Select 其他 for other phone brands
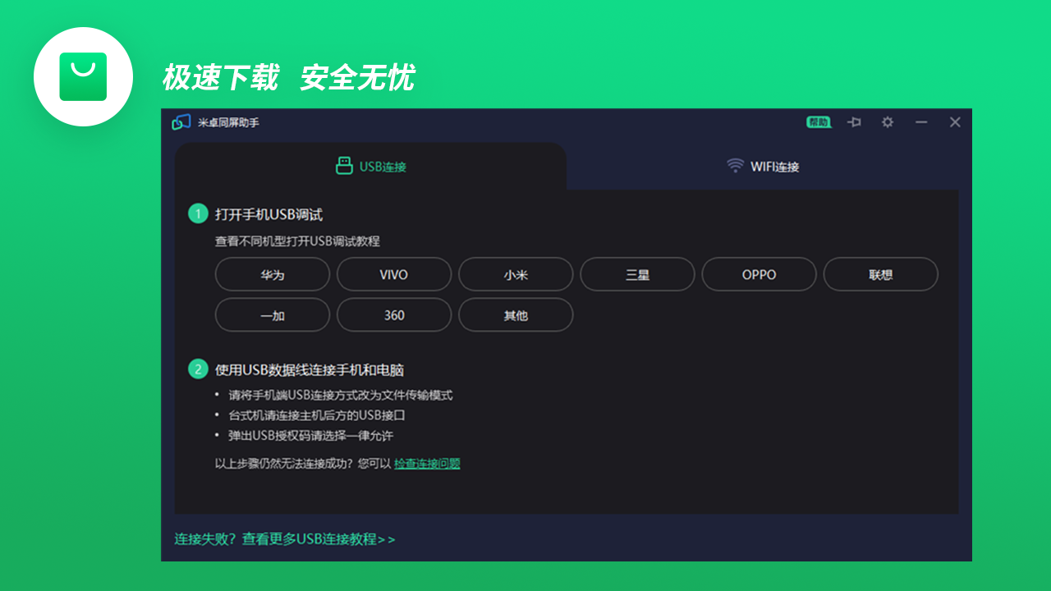The image size is (1051, 591). (x=516, y=314)
